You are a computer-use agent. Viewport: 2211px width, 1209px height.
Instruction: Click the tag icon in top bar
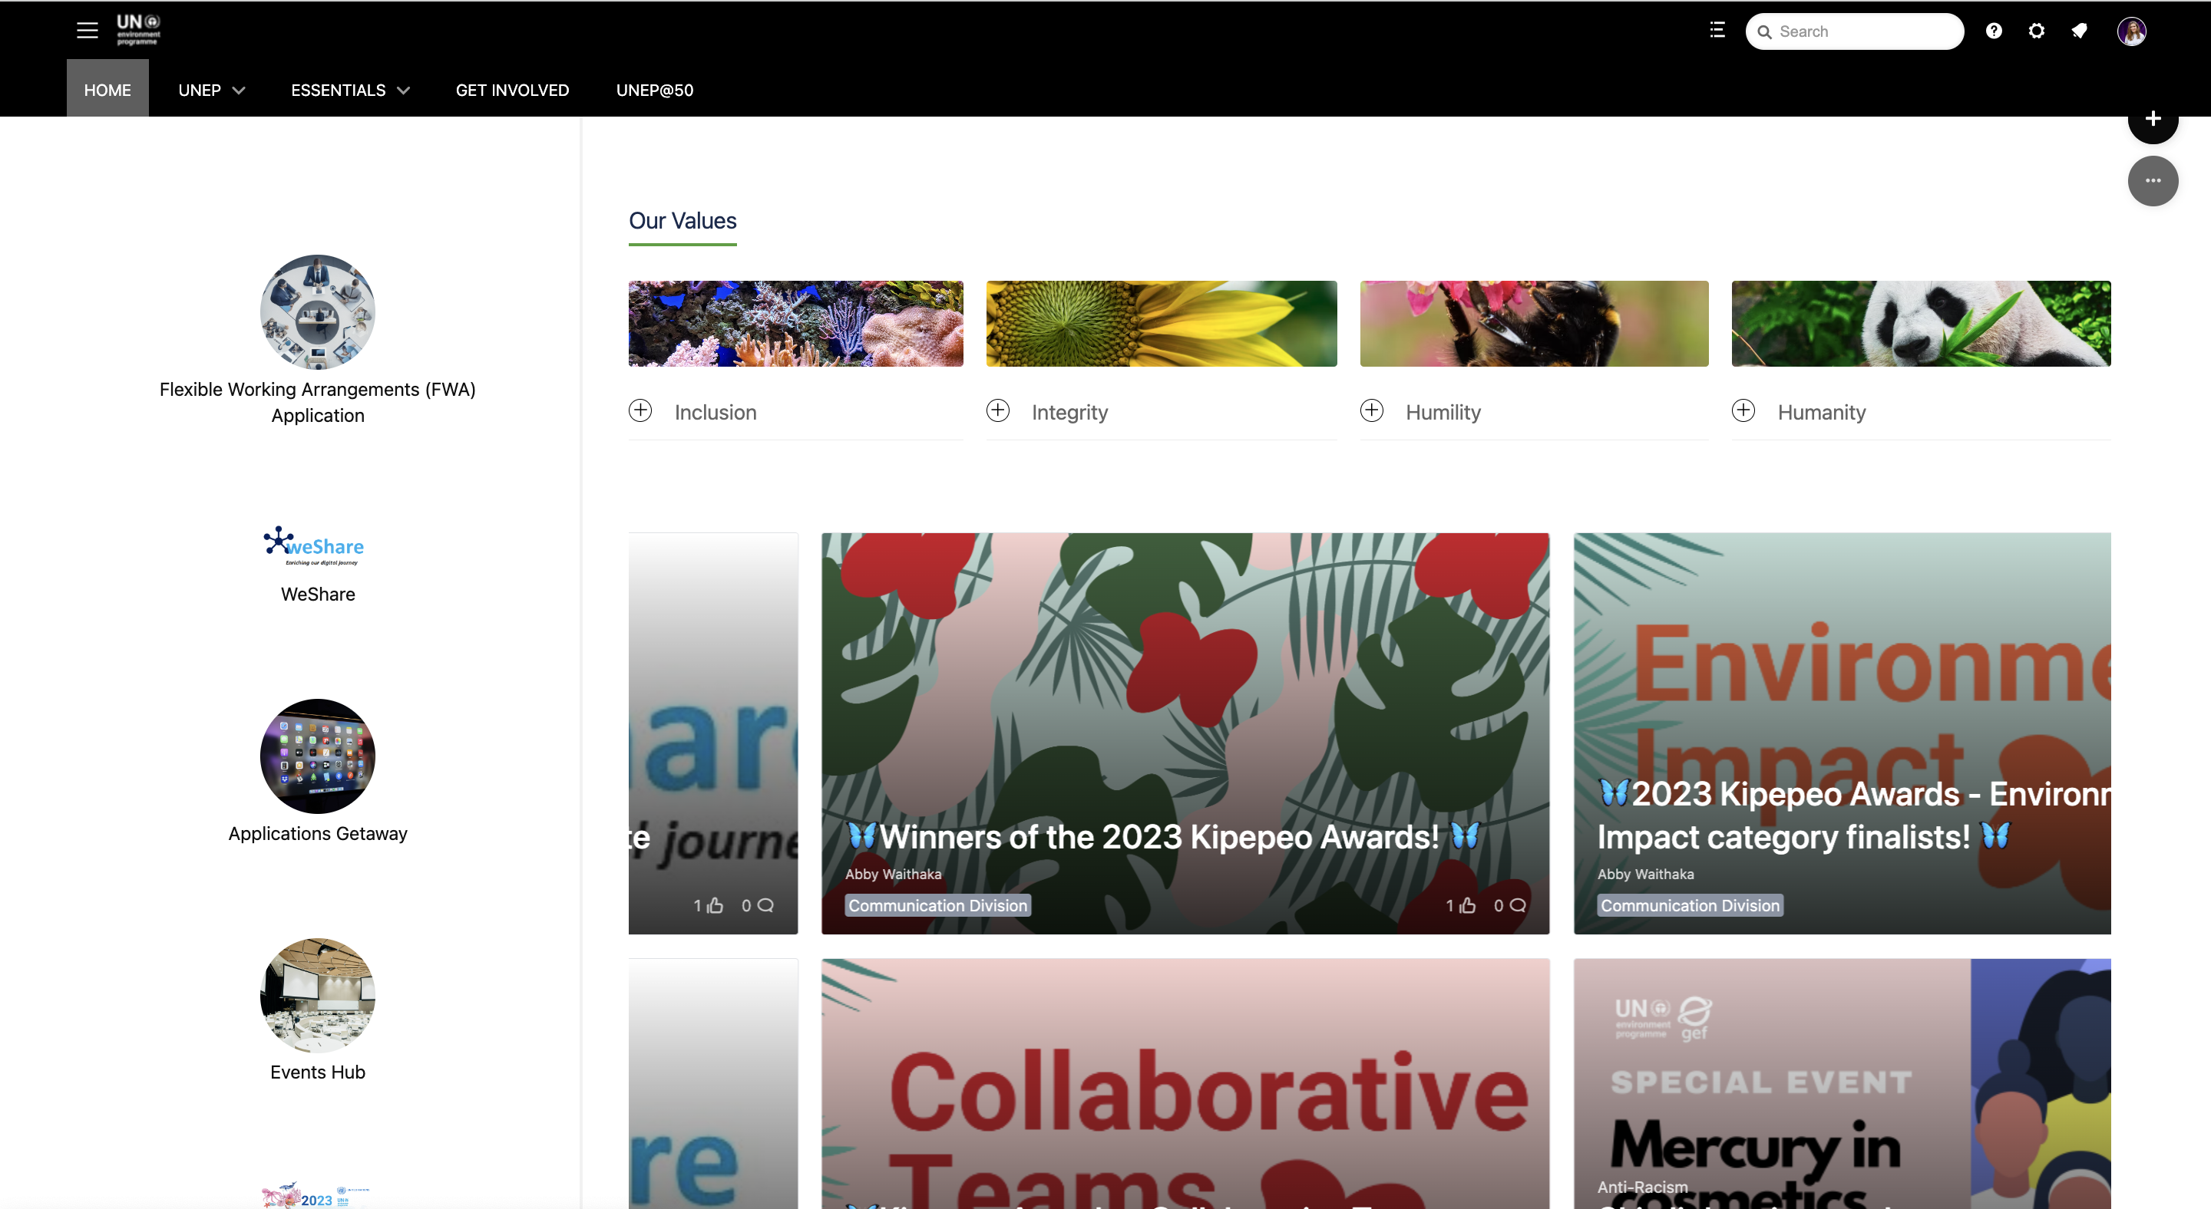pos(2079,31)
